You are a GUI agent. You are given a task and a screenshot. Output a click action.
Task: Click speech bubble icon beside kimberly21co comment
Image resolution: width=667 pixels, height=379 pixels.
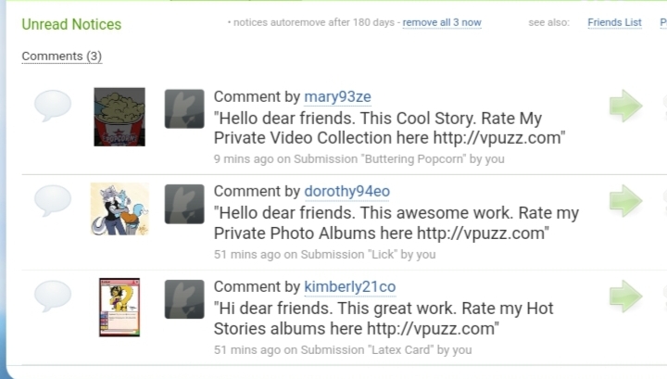pos(52,297)
